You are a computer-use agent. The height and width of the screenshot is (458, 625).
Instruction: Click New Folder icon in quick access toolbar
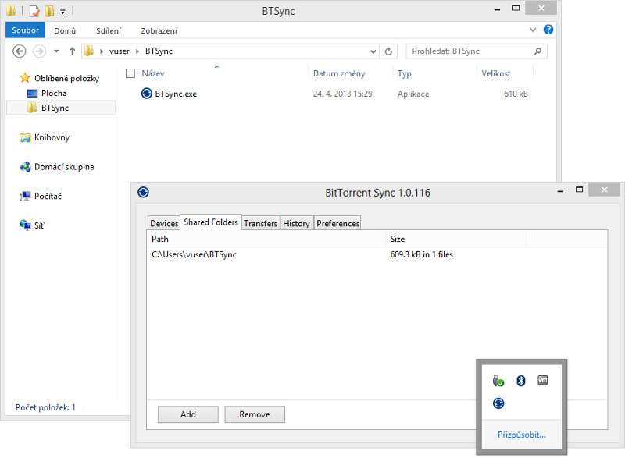[x=49, y=11]
